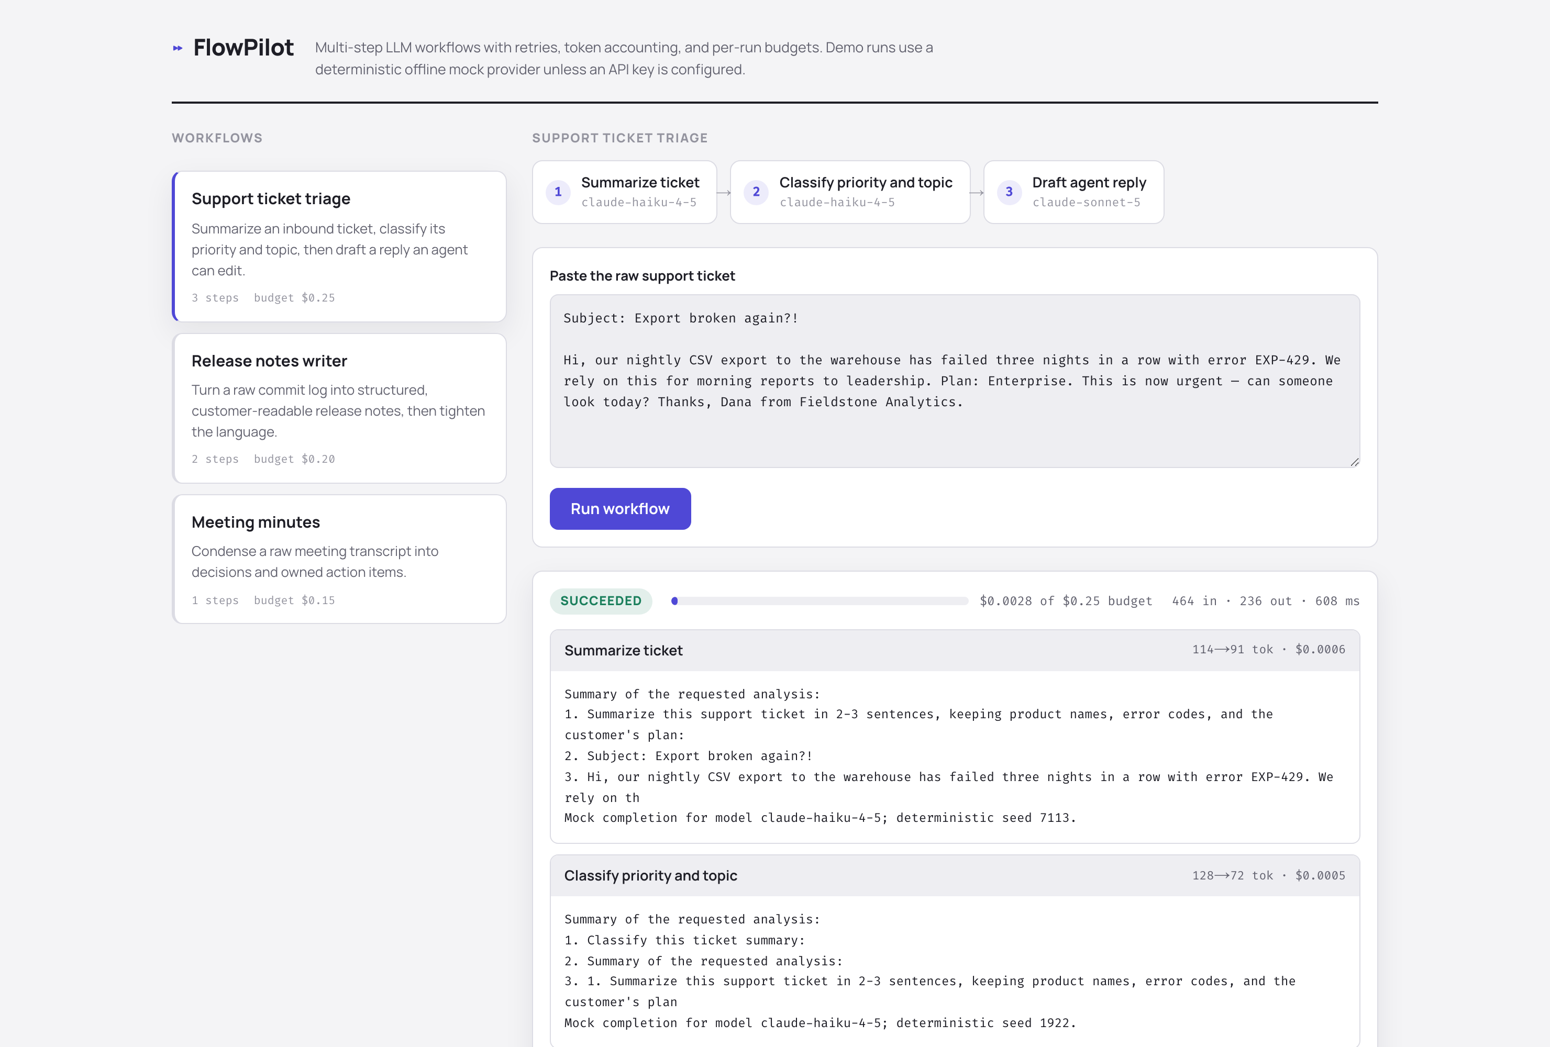Viewport: 1550px width, 1047px height.
Task: Click the '1. Classify this ticket summary:' output line
Action: [684, 940]
